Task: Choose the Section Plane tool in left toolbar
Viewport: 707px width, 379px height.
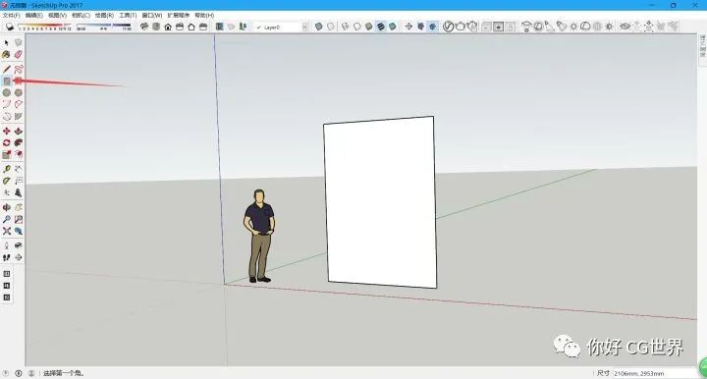Action: tap(18, 257)
